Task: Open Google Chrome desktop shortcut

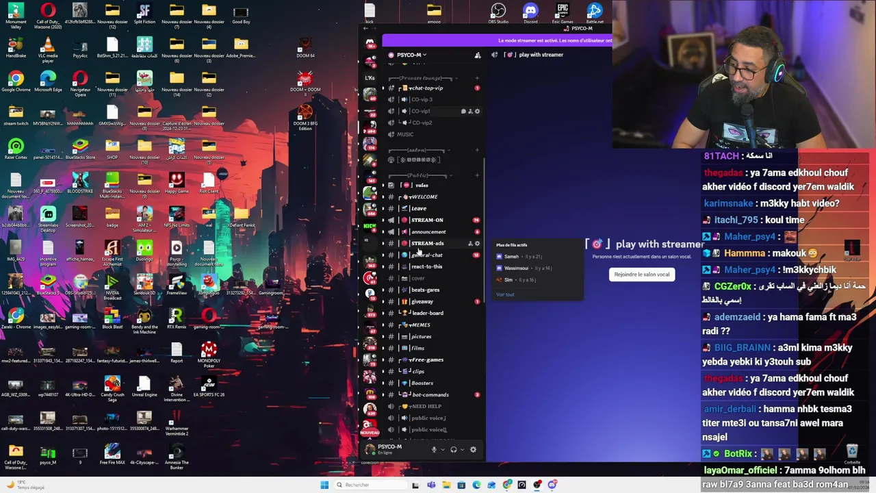Action: [x=16, y=81]
